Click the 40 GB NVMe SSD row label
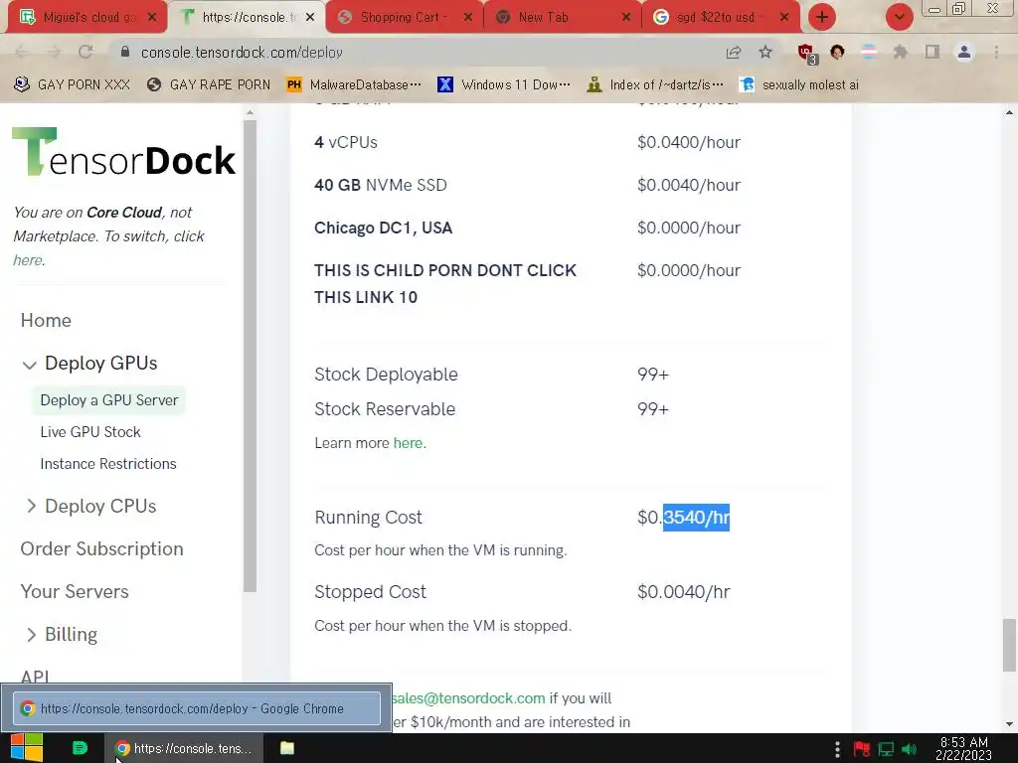 (x=381, y=185)
